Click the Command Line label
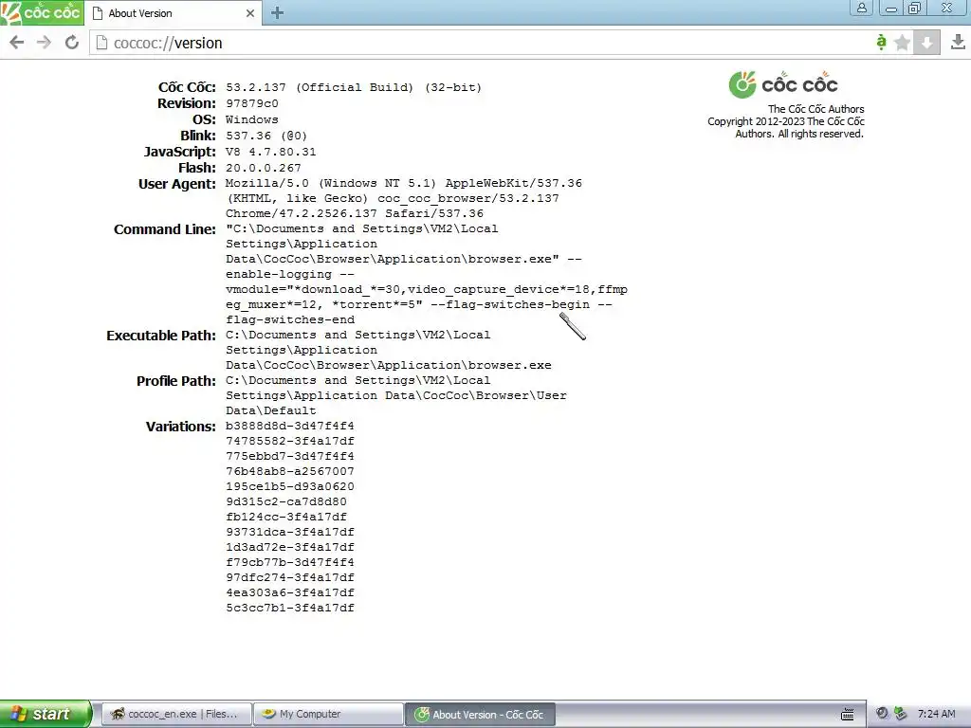 click(x=165, y=229)
